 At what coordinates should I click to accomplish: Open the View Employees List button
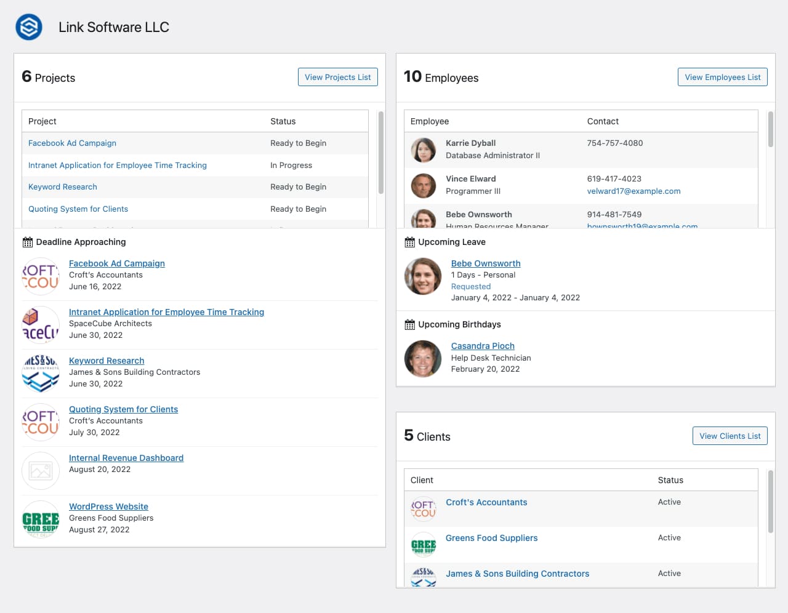(722, 77)
